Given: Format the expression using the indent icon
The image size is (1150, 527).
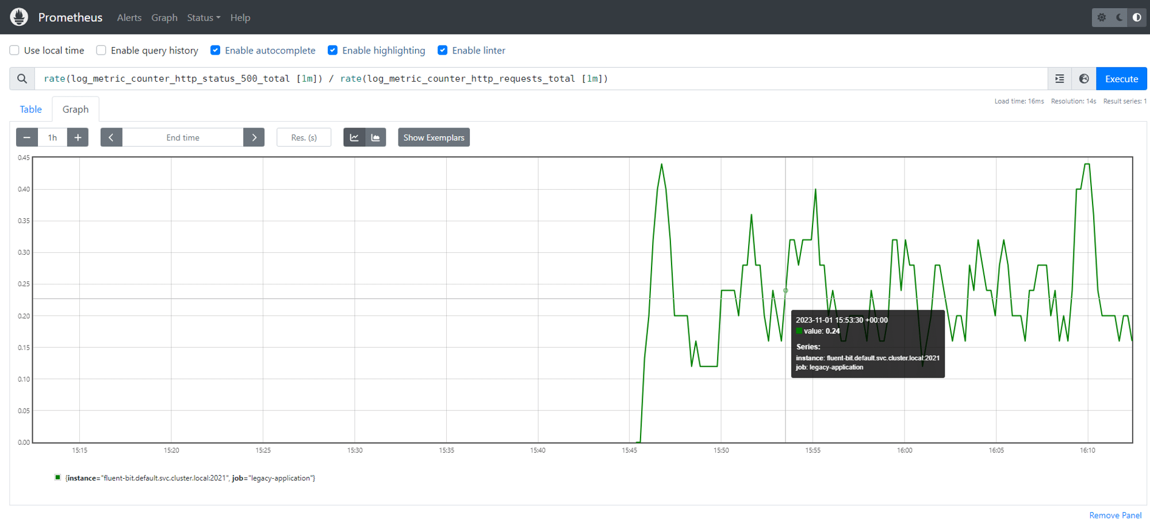Looking at the screenshot, I should click(x=1059, y=78).
